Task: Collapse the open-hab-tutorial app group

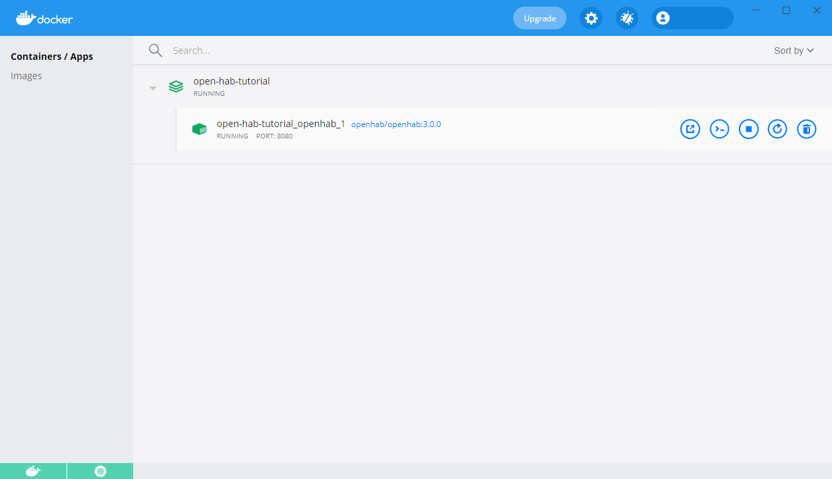Action: click(152, 87)
